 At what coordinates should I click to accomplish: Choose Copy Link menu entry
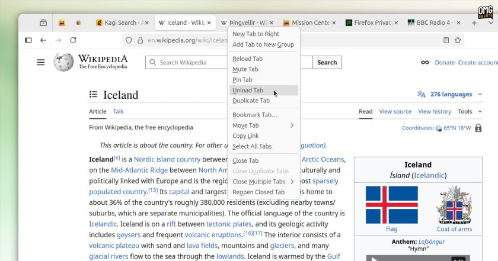(264, 136)
